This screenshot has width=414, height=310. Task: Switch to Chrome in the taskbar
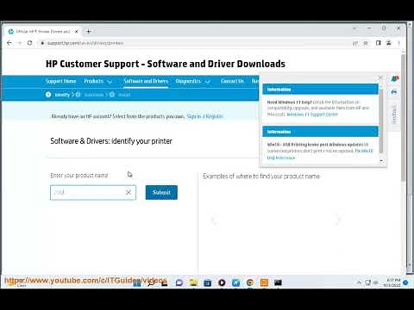(250, 282)
